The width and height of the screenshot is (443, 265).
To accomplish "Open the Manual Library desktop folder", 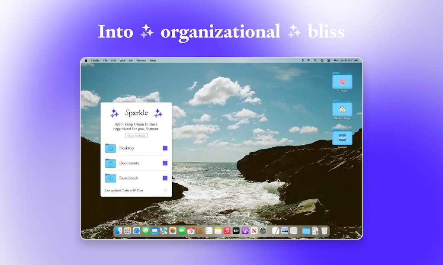I will [342, 109].
